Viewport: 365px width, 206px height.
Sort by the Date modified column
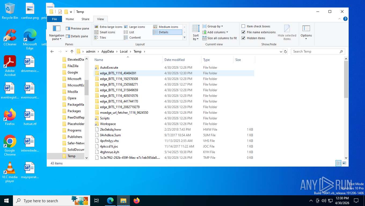pos(182,60)
